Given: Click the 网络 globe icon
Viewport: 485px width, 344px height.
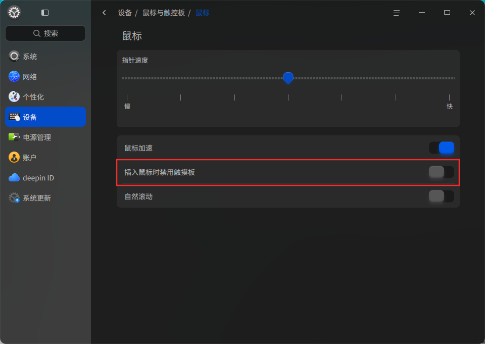Looking at the screenshot, I should (x=14, y=76).
